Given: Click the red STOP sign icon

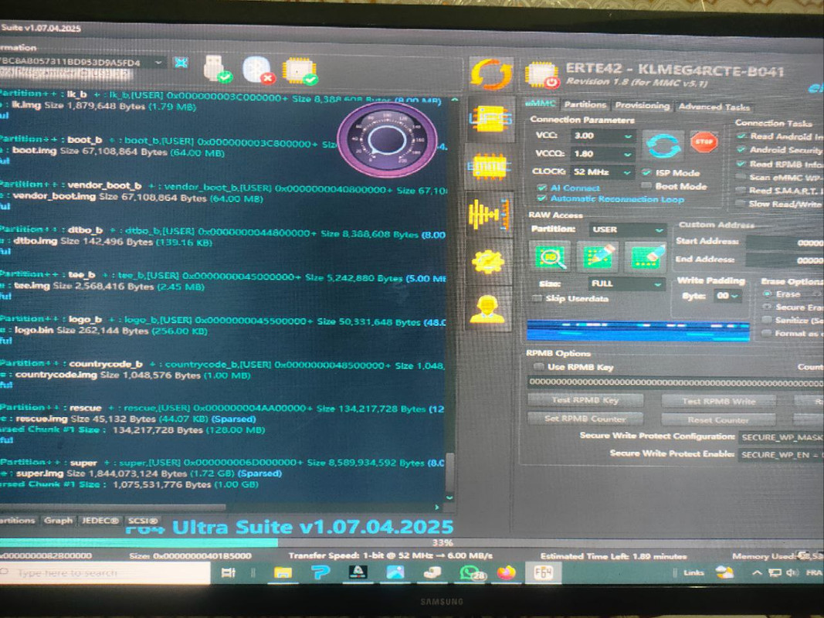Looking at the screenshot, I should [x=704, y=142].
